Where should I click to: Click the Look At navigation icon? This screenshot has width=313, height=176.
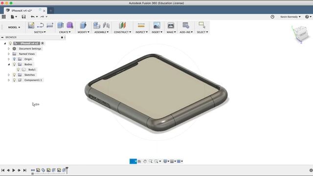(139, 161)
